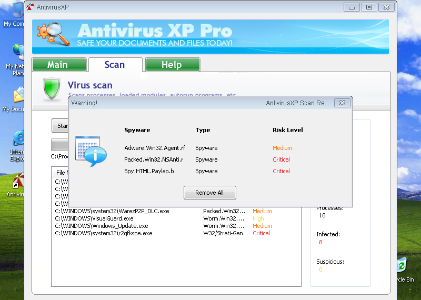Click the Virus scan heading
The height and width of the screenshot is (300, 421).
coord(90,85)
